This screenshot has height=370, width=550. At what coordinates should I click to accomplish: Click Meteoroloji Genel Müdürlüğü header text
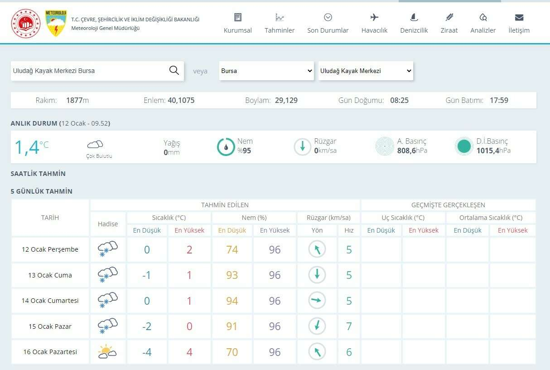pos(106,28)
